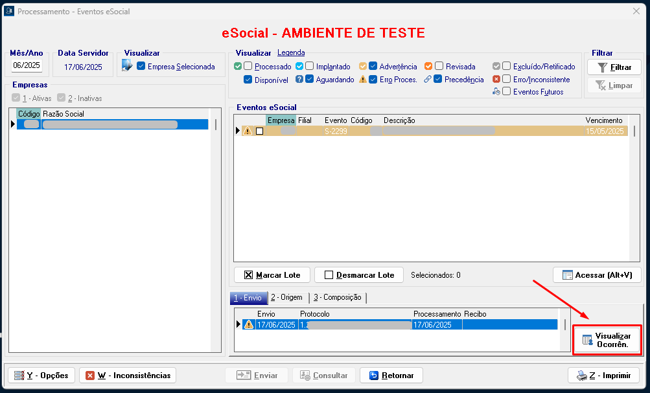This screenshot has width=650, height=393.
Task: Open the 3 - Composição tab
Action: pyautogui.click(x=337, y=297)
